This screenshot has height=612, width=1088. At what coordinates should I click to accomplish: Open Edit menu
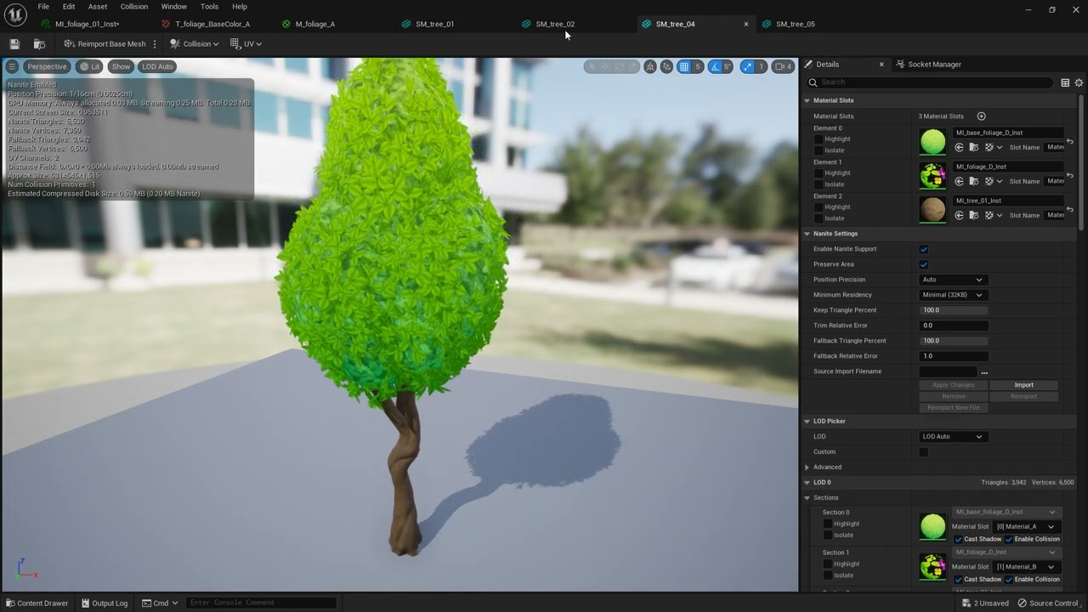(69, 7)
